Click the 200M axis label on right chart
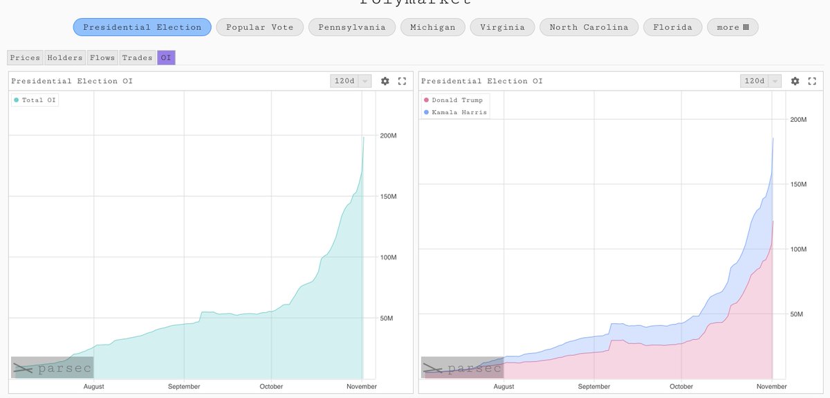 [x=799, y=119]
